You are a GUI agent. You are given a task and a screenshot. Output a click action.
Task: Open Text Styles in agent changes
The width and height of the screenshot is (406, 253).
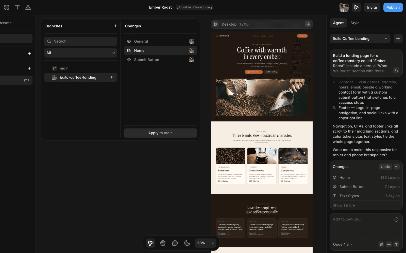pyautogui.click(x=366, y=196)
